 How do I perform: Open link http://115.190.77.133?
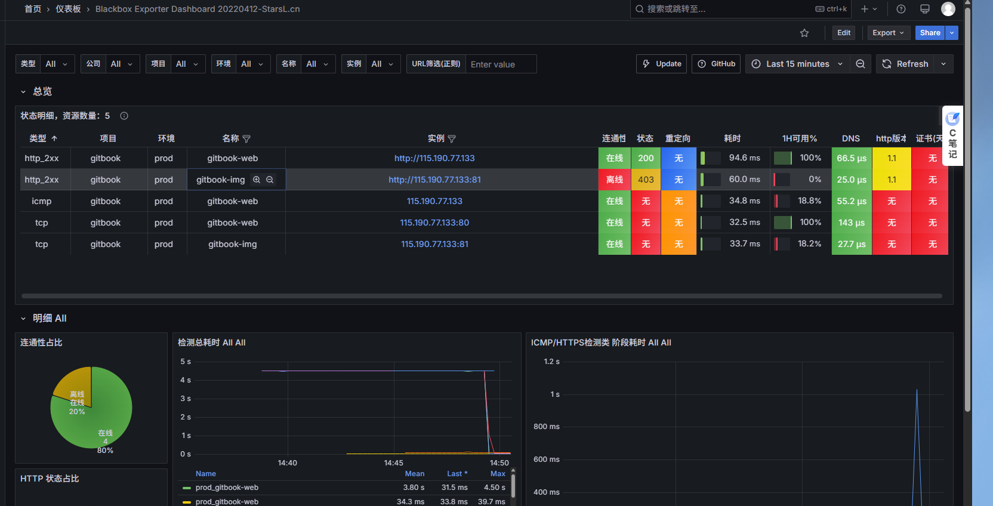click(x=434, y=158)
